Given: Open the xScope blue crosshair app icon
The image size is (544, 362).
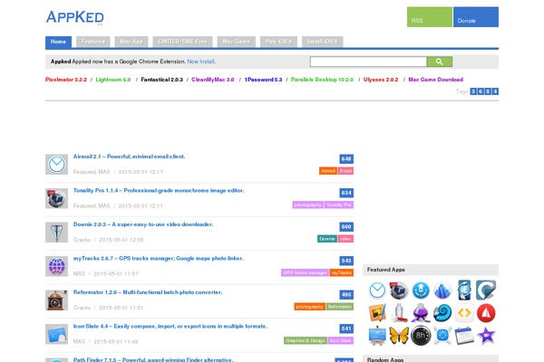Looking at the screenshot, I should point(442,336).
